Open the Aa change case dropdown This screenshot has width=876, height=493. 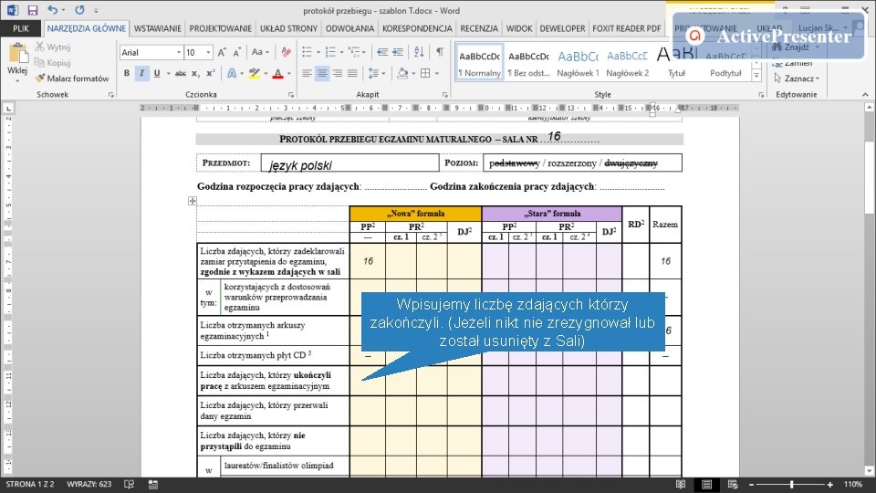point(260,53)
